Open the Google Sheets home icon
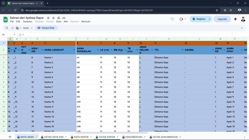This screenshot has height=140, width=249. (x=5, y=19)
